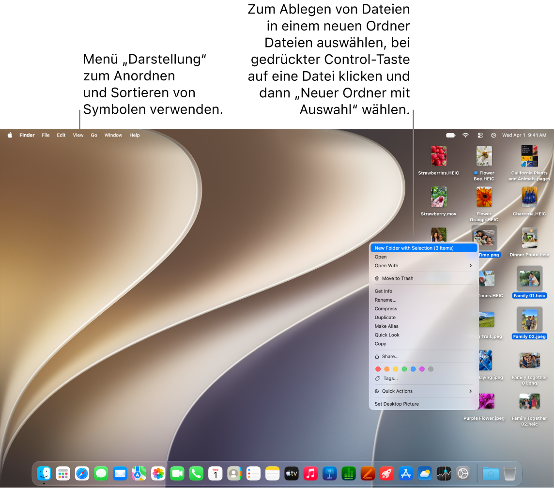Click the battery status icon
555x488 pixels.
450,135
